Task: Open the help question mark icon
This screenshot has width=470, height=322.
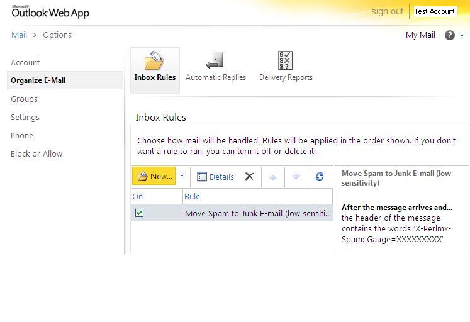Action: pos(449,35)
